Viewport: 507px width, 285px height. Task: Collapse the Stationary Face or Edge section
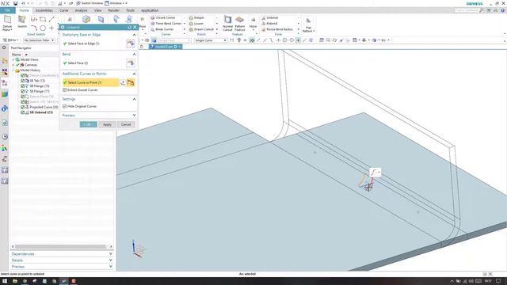click(x=134, y=35)
